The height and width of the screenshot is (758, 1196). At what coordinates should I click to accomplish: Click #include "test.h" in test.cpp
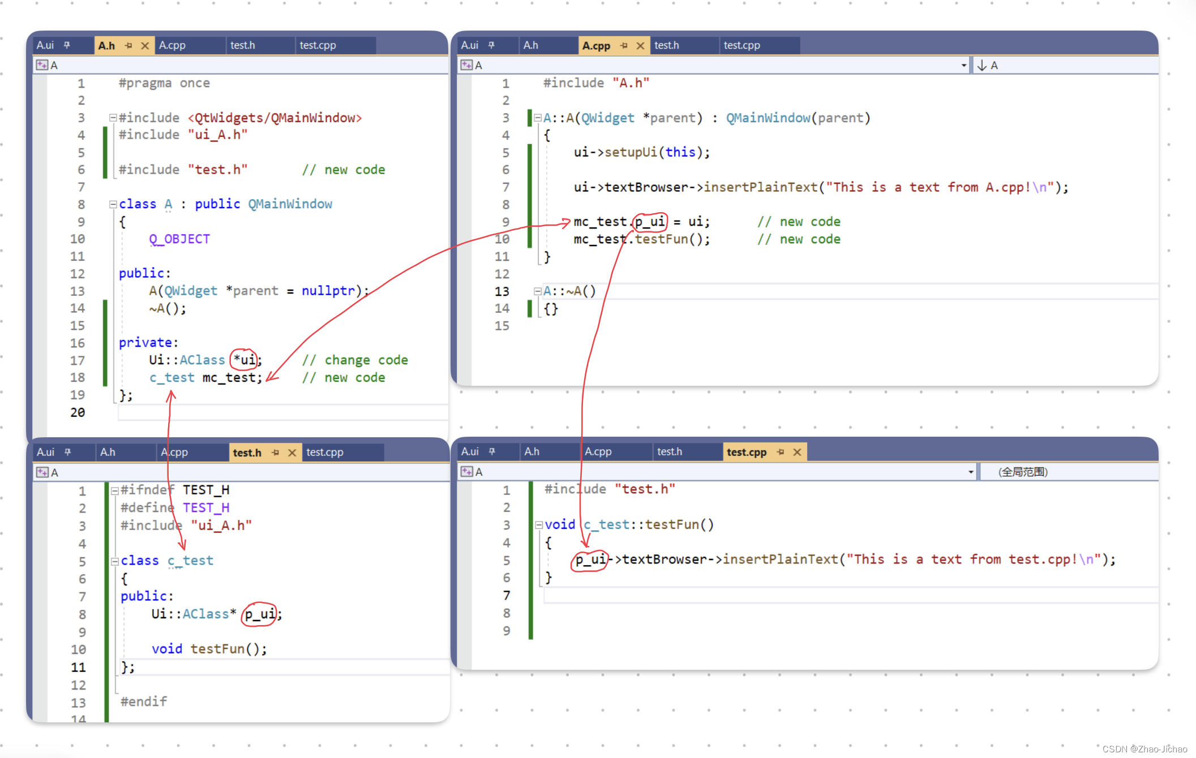(x=610, y=489)
